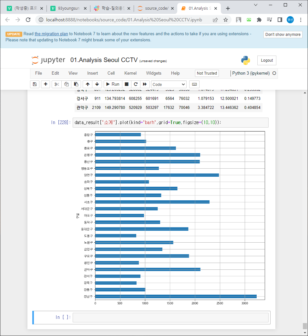Copy selected cells icon
The image size is (308, 336).
click(x=67, y=84)
